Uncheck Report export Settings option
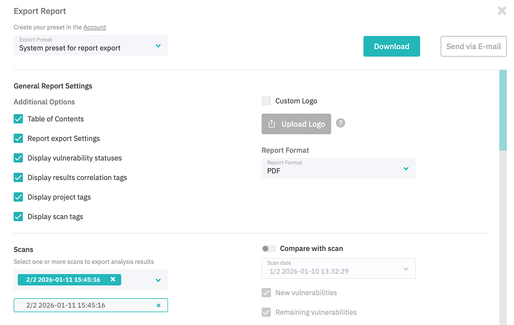Viewport: 514px width, 325px height. pyautogui.click(x=19, y=138)
